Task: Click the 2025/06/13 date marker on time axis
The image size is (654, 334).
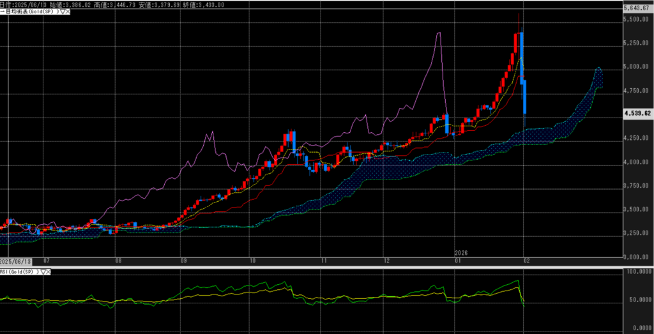Action: [14, 261]
